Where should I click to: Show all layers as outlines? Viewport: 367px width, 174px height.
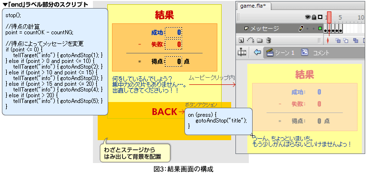pyautogui.click(x=320, y=17)
